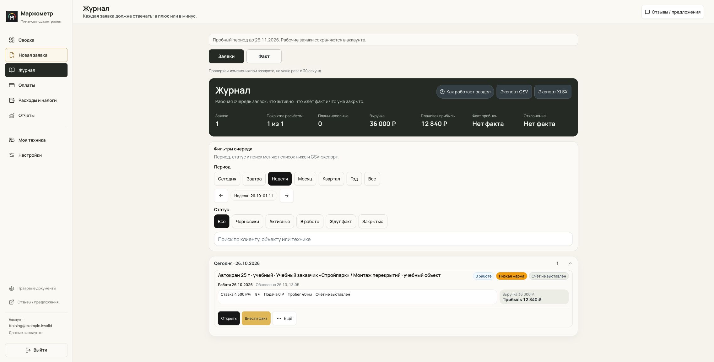The width and height of the screenshot is (714, 362).
Task: Open Настройки sliders icon
Action: [x=12, y=155]
